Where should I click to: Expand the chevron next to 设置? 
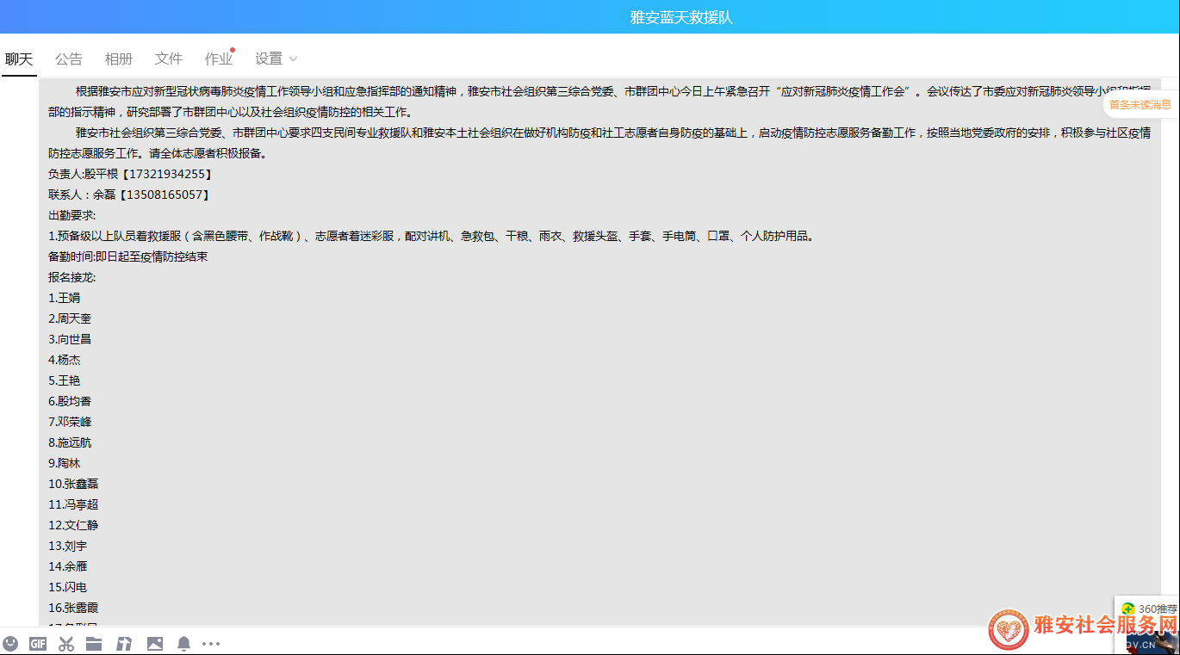[293, 59]
